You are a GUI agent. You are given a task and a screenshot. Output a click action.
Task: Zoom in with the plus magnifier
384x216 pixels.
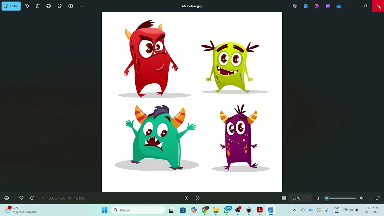pos(362,198)
